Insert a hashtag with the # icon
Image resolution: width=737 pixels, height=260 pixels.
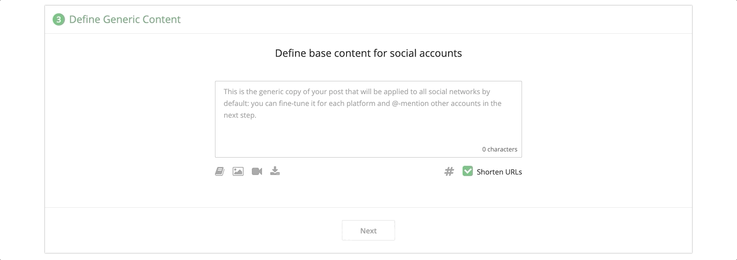tap(449, 171)
